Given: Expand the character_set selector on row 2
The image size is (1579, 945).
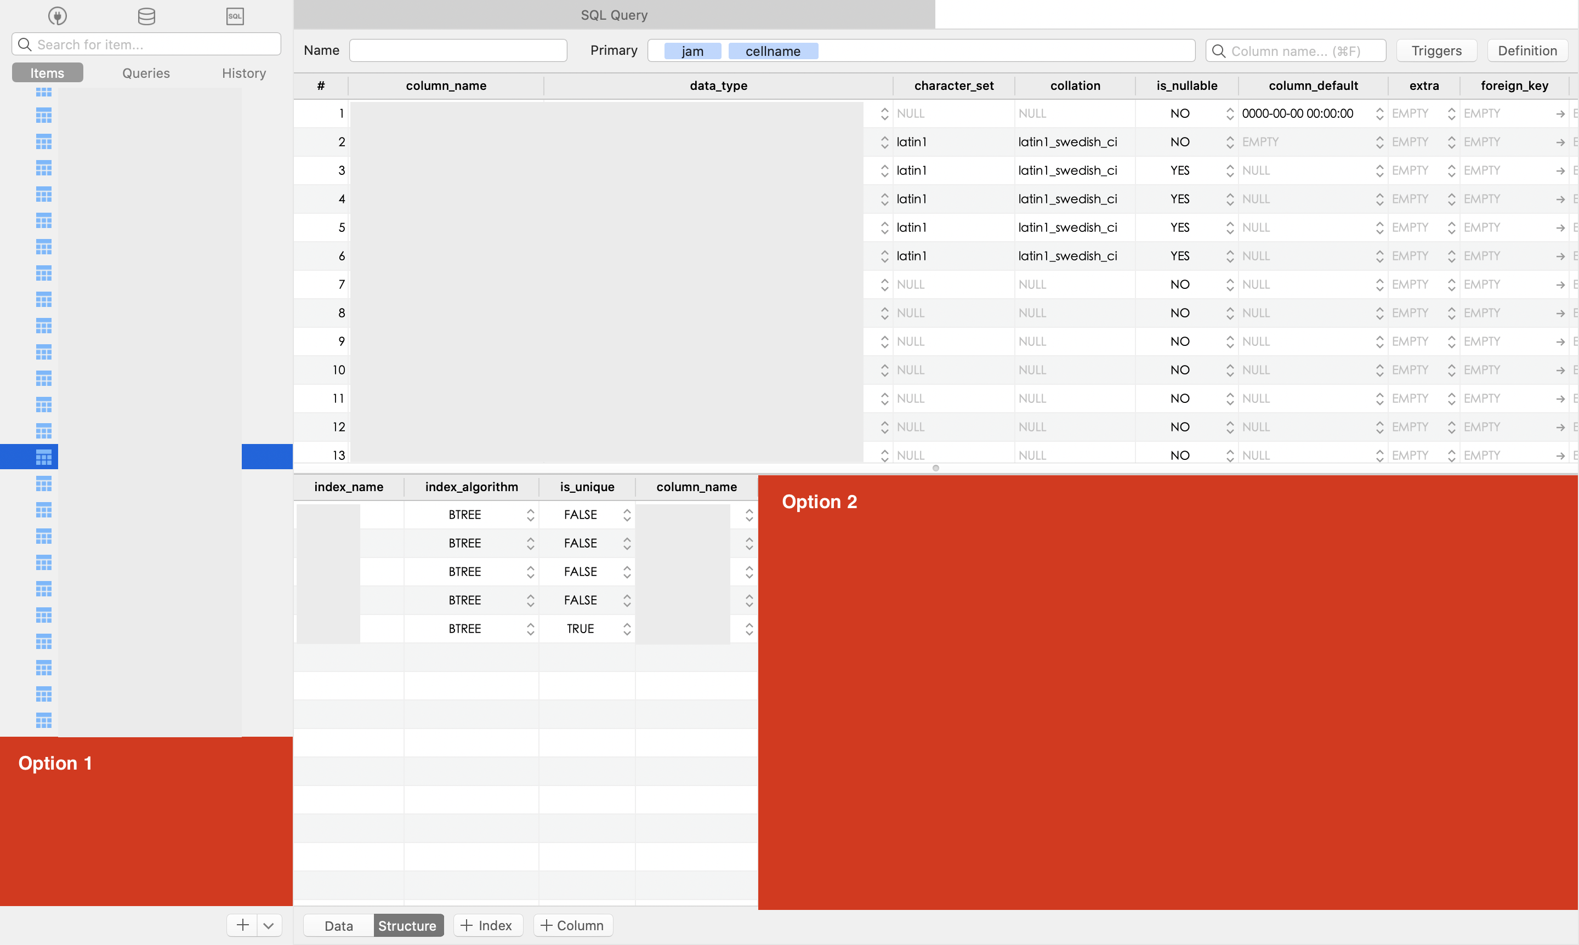Looking at the screenshot, I should [884, 141].
